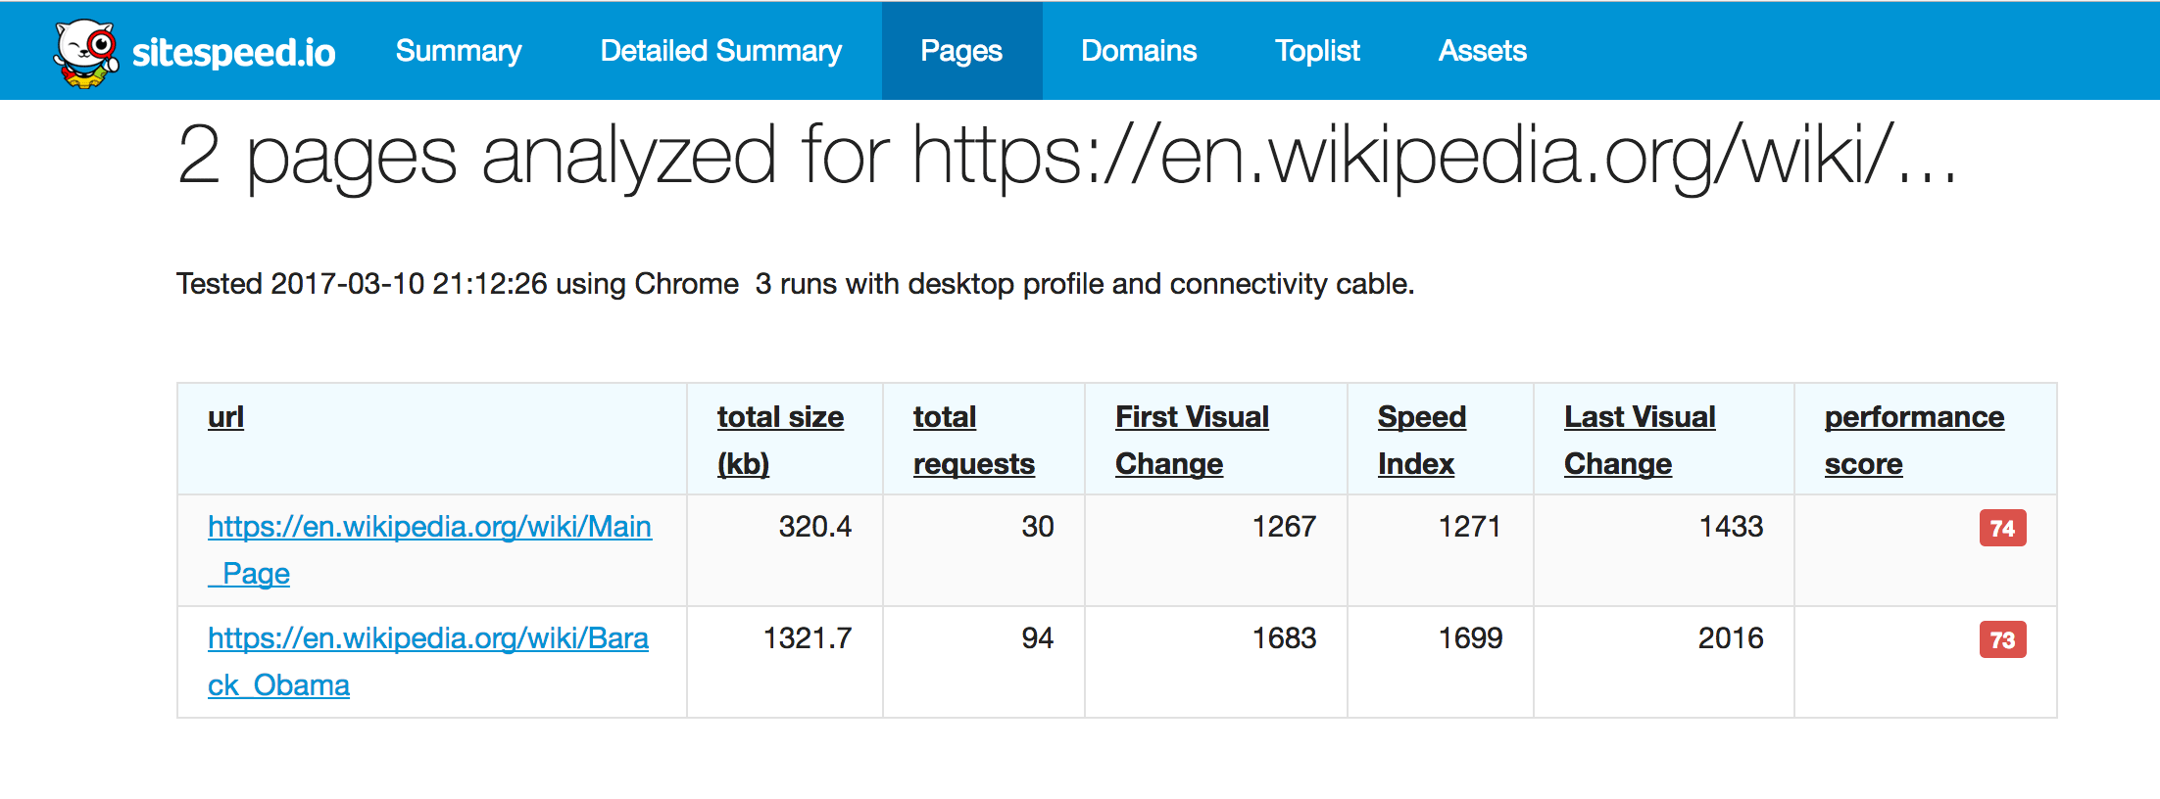This screenshot has height=799, width=2160.
Task: Click the 1433 Last Visual Change value
Action: tap(1731, 527)
